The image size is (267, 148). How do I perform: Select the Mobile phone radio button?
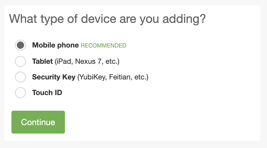[20, 45]
